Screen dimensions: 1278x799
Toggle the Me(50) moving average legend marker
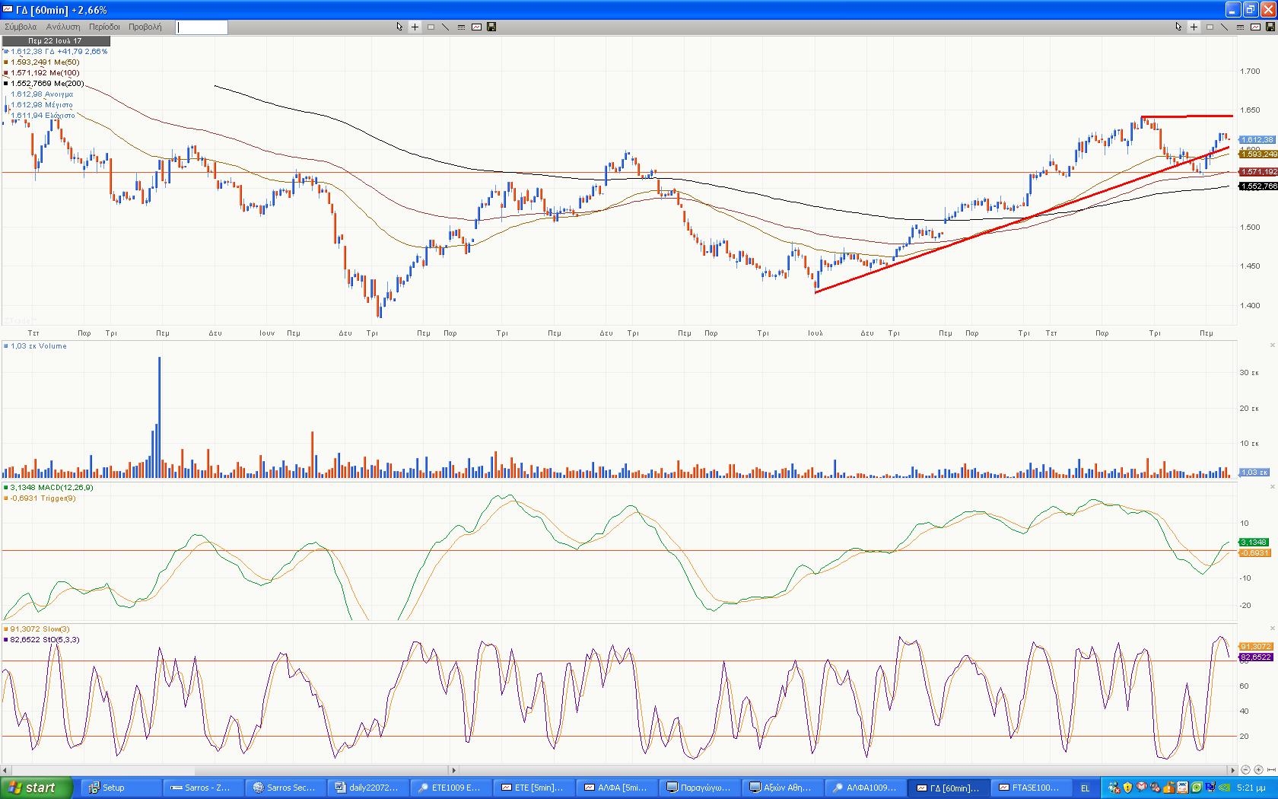point(6,62)
